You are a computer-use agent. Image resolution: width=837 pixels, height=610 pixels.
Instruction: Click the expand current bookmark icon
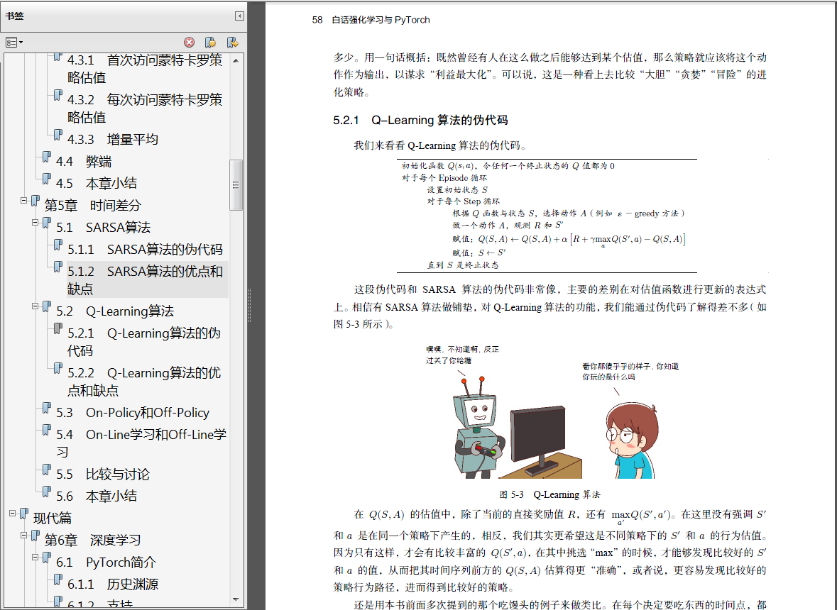coord(232,42)
